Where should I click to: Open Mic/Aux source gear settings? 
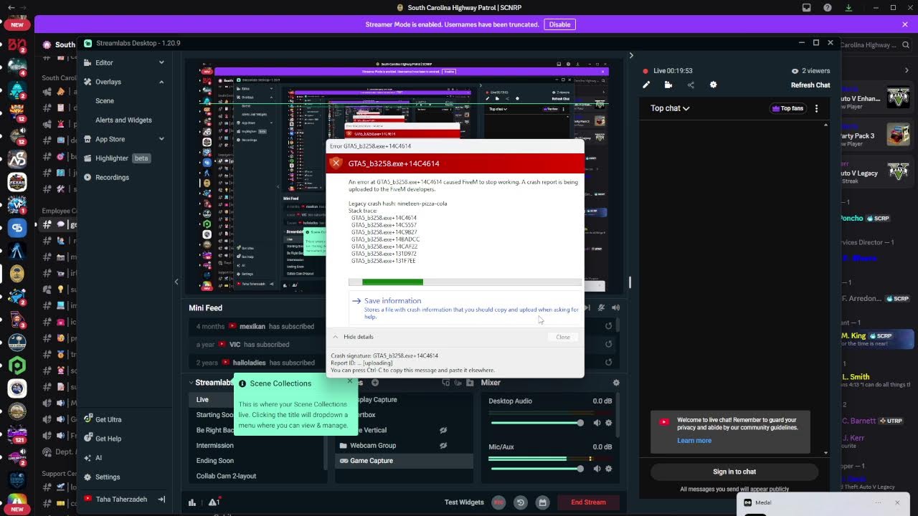click(x=609, y=469)
